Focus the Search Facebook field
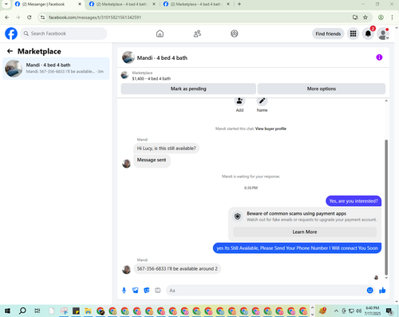The width and height of the screenshot is (399, 317). point(64,34)
